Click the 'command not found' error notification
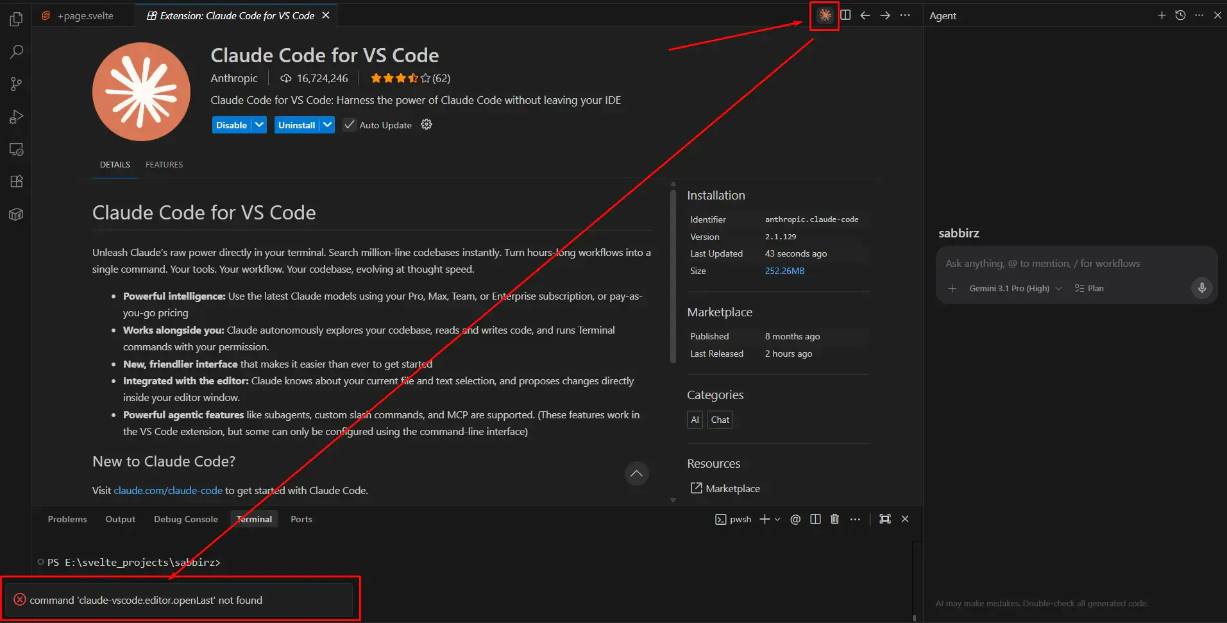This screenshot has width=1227, height=623. pyautogui.click(x=179, y=600)
